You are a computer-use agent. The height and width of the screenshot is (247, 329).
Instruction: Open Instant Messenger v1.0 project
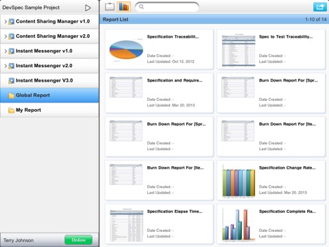coord(49,51)
